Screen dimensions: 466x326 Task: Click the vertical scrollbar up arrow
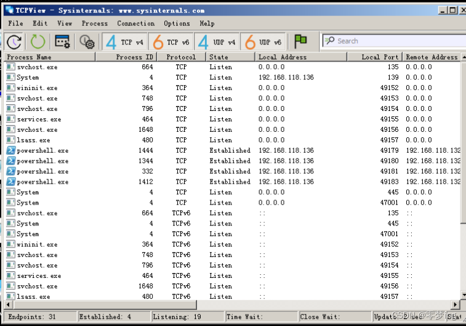pyautogui.click(x=464, y=57)
